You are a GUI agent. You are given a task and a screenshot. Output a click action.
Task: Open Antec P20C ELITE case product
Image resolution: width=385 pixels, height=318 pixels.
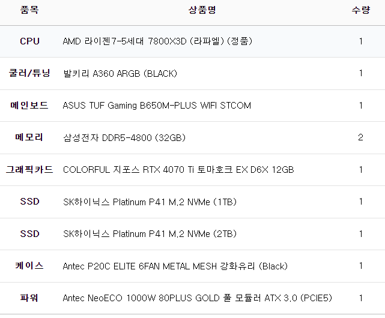175,266
